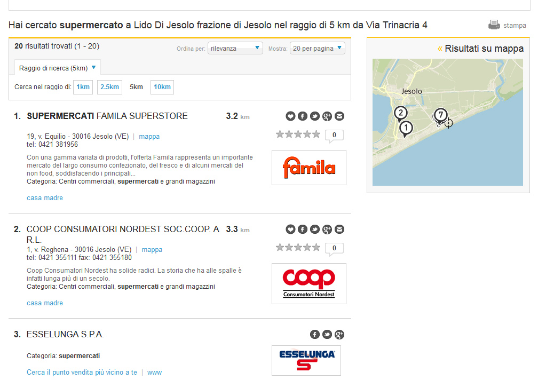
Task: Open the Esselunga www link
Action: [x=155, y=373]
